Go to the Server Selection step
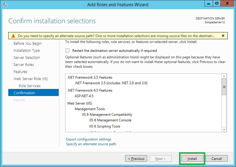 click(x=27, y=58)
